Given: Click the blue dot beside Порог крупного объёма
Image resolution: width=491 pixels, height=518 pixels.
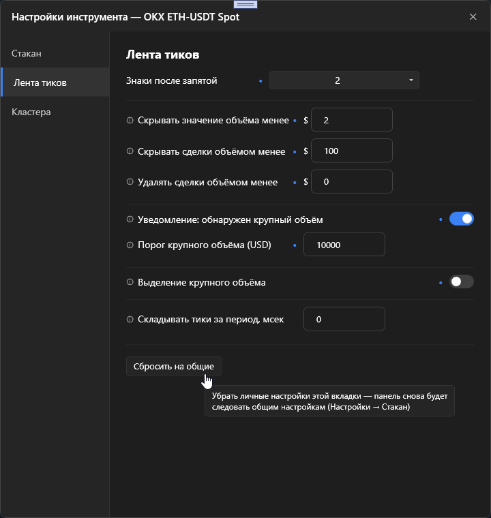Looking at the screenshot, I should point(295,245).
